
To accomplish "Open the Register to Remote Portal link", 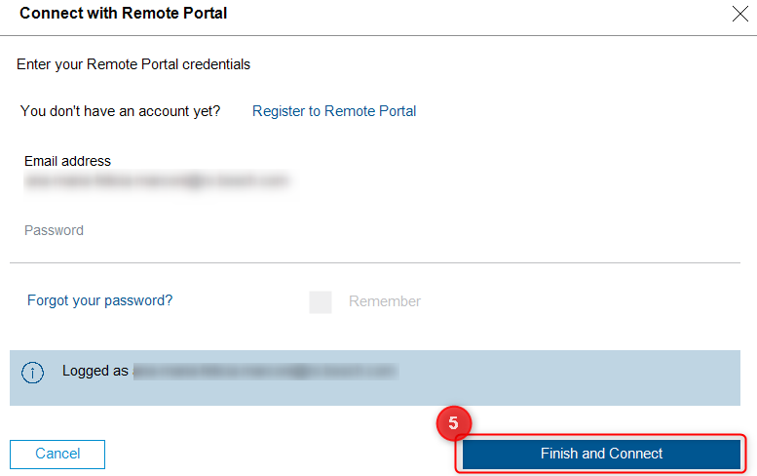I will (334, 111).
